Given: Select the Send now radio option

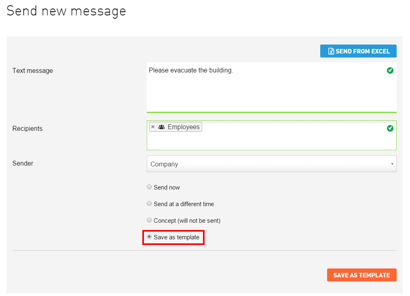Looking at the screenshot, I should pyautogui.click(x=149, y=187).
